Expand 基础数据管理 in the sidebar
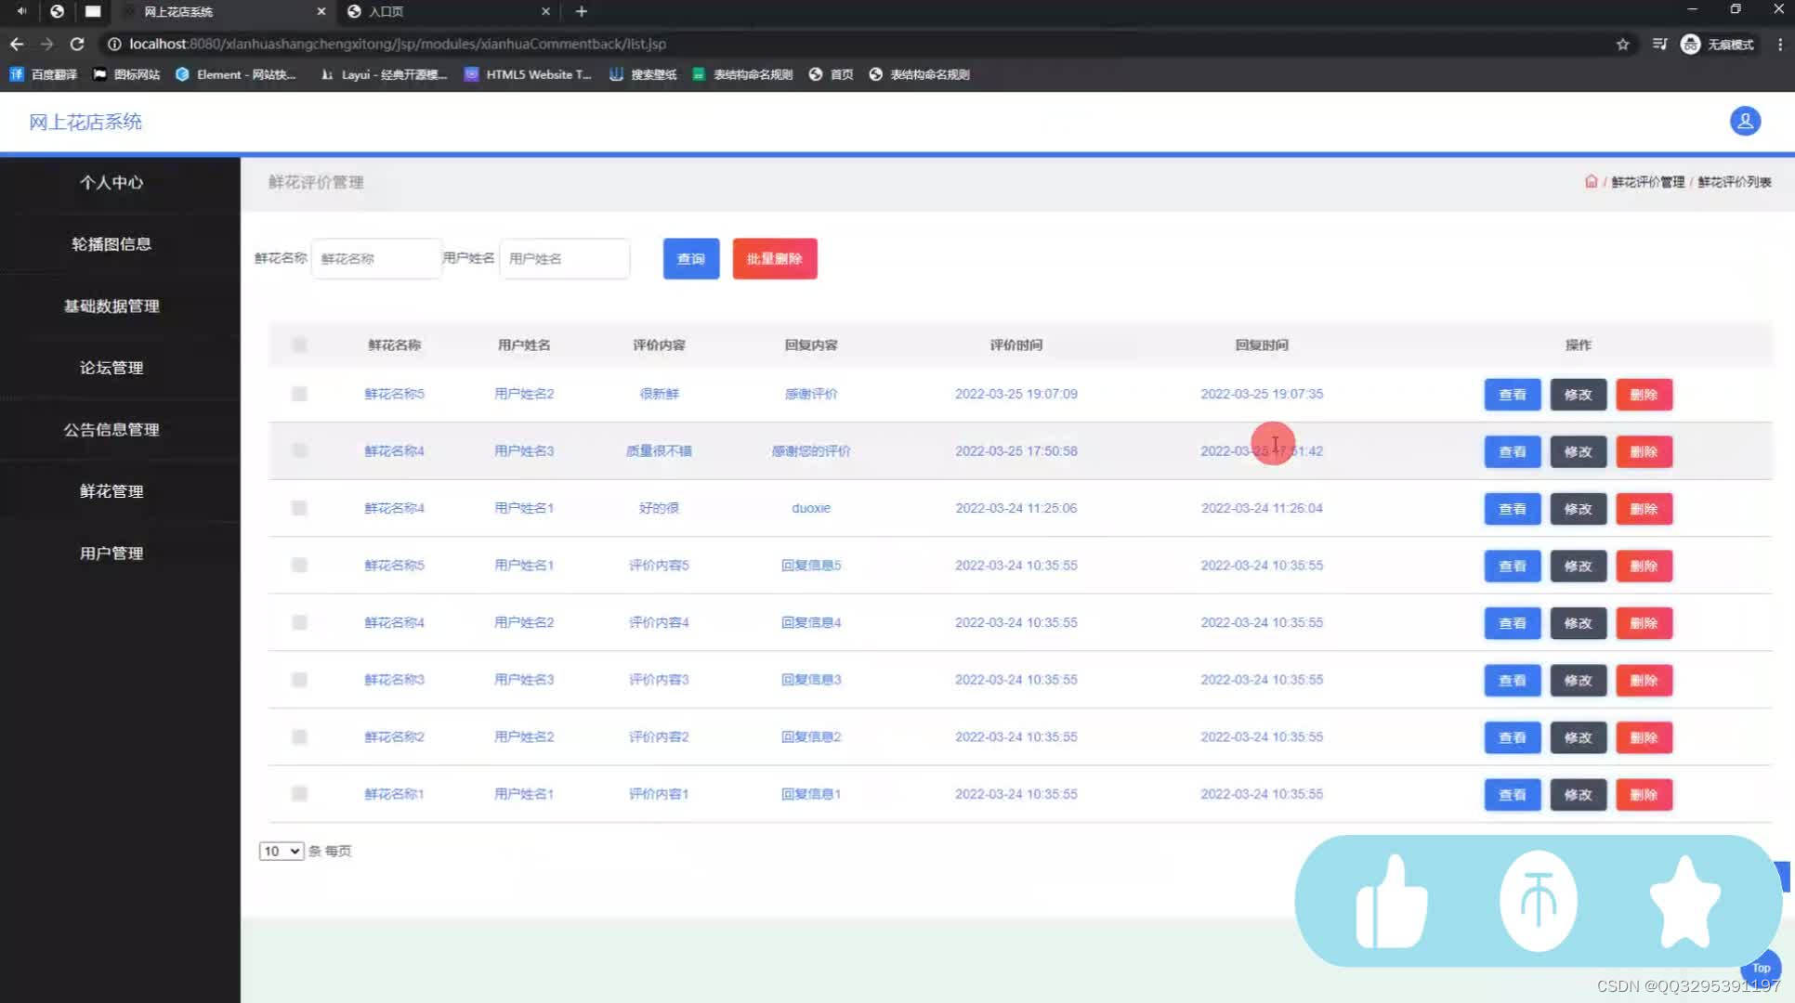1795x1003 pixels. click(111, 306)
